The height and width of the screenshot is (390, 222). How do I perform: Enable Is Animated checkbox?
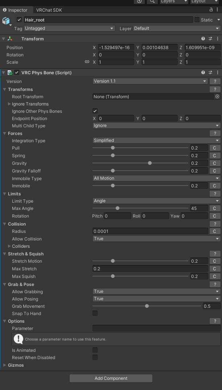tap(95, 350)
